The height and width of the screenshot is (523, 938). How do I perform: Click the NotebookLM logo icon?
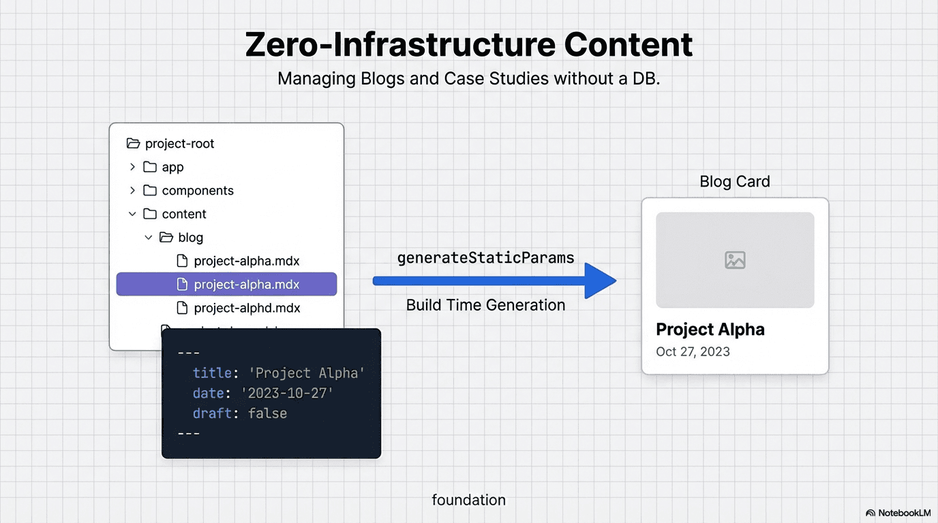pos(871,513)
